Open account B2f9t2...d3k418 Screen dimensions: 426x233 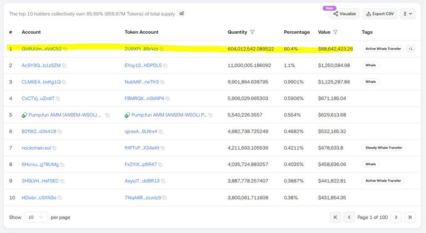[x=39, y=132]
